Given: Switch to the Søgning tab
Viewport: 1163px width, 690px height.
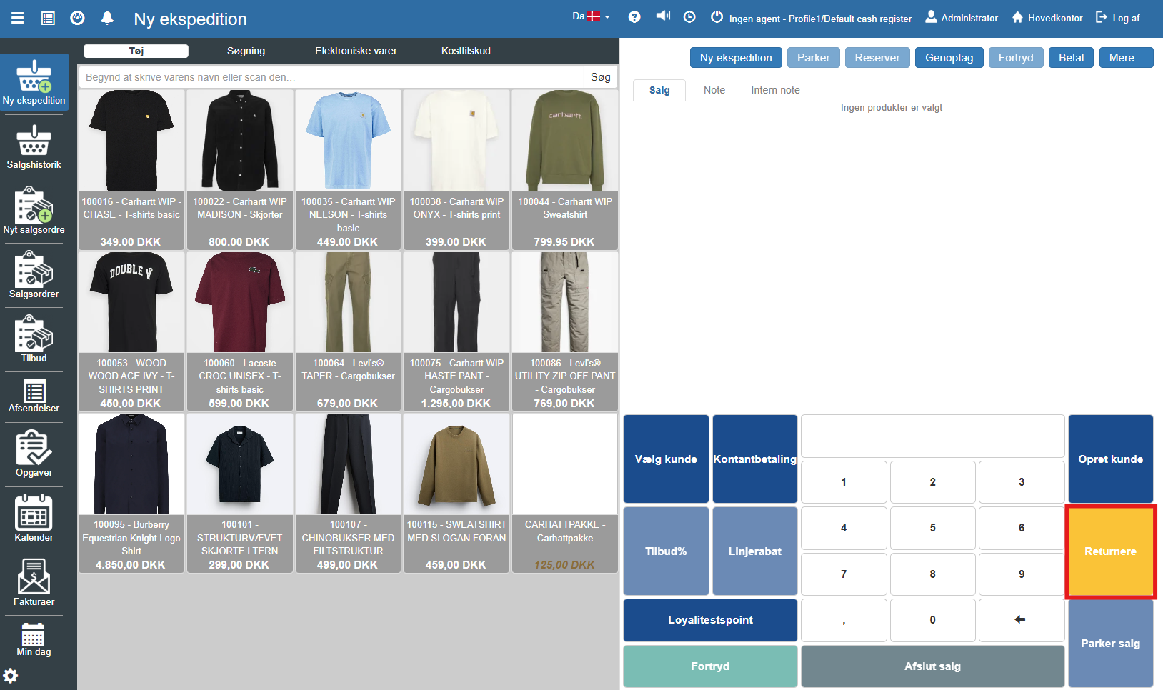Looking at the screenshot, I should click(246, 51).
